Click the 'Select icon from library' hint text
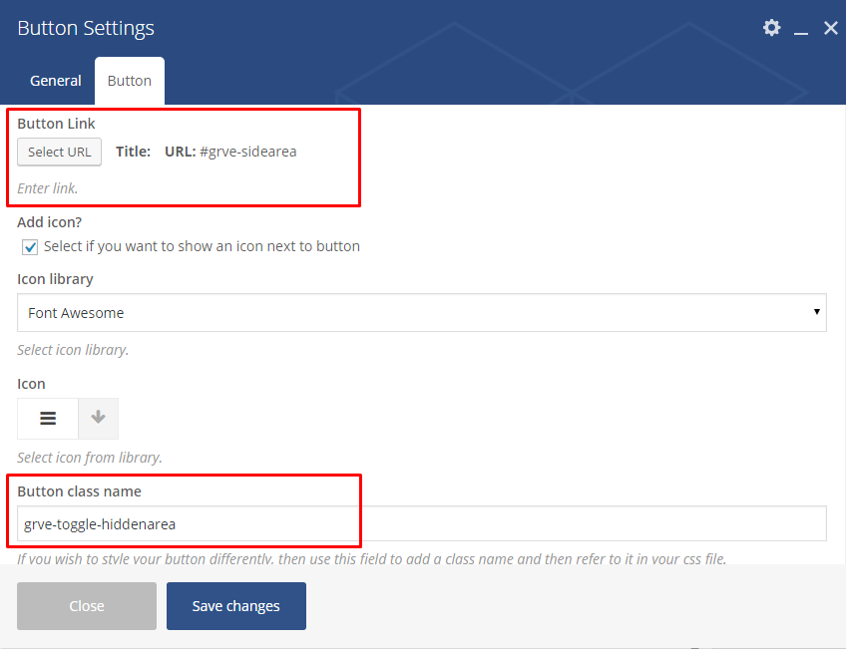This screenshot has height=649, width=846. click(x=90, y=458)
